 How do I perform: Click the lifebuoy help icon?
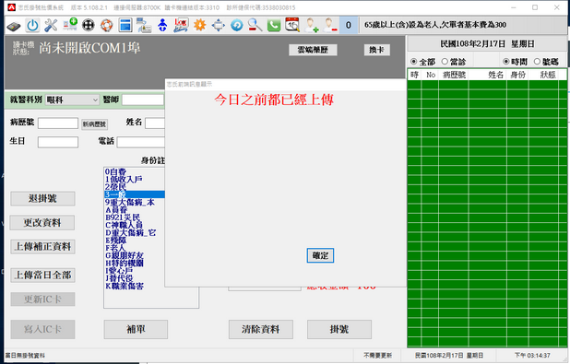(x=106, y=25)
